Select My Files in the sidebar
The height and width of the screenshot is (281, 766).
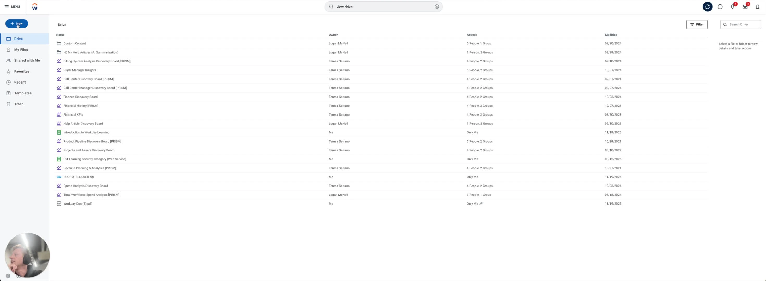coord(20,50)
